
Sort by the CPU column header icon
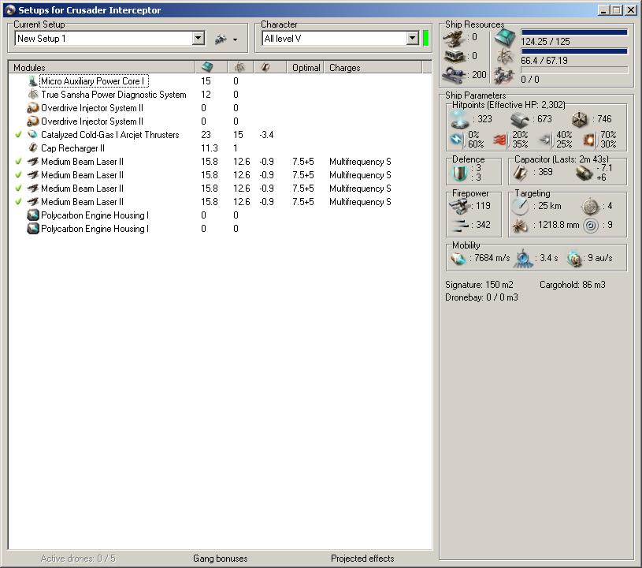point(207,67)
